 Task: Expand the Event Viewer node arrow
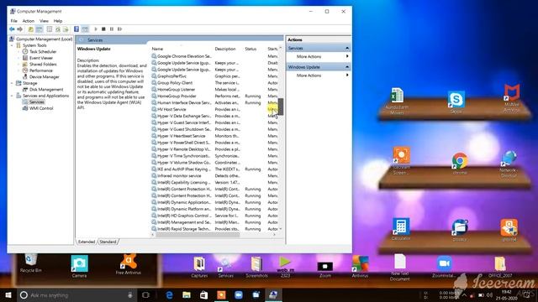[18, 58]
